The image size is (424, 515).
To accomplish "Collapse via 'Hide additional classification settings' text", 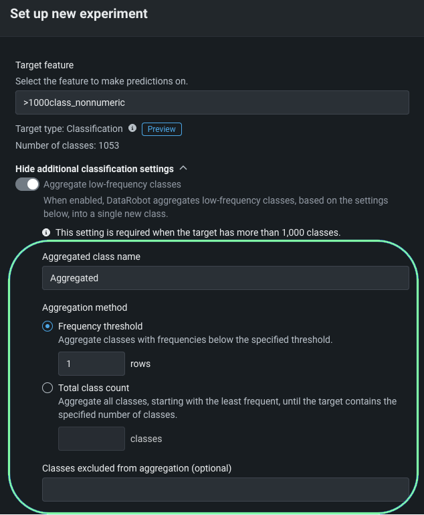I will coord(94,169).
